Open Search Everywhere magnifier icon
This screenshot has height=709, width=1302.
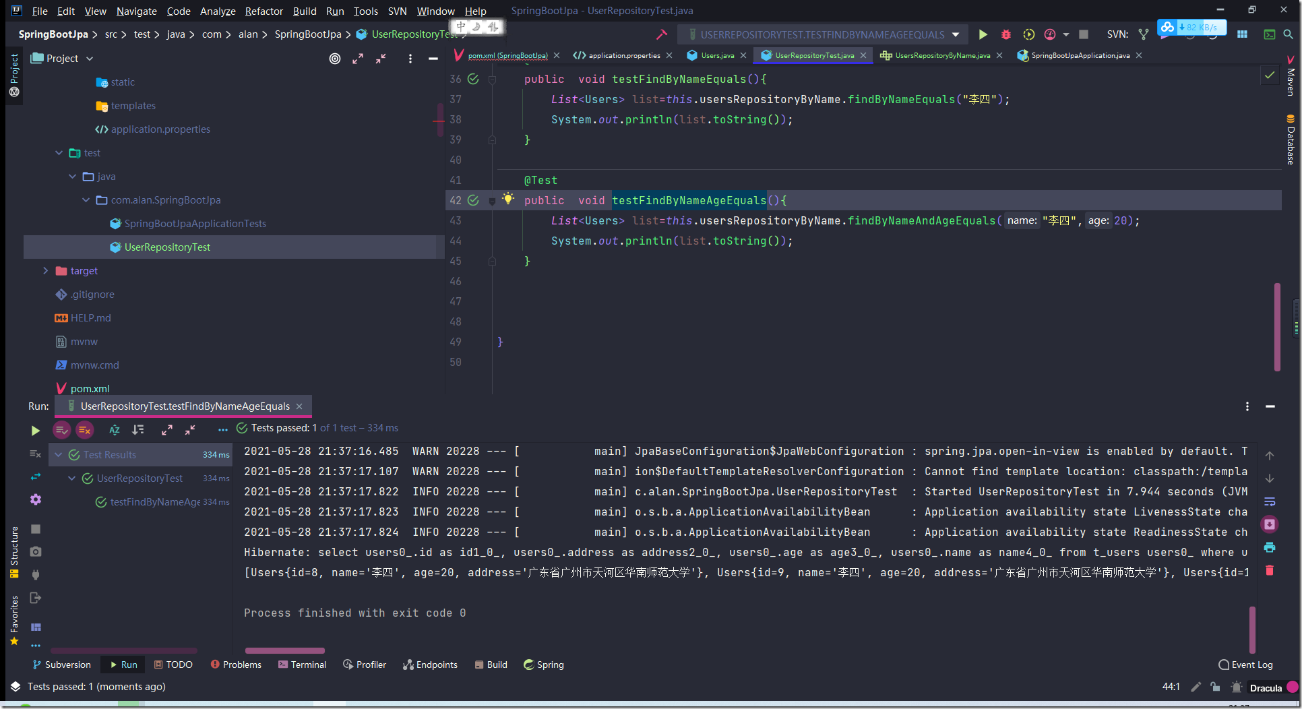tap(1288, 34)
